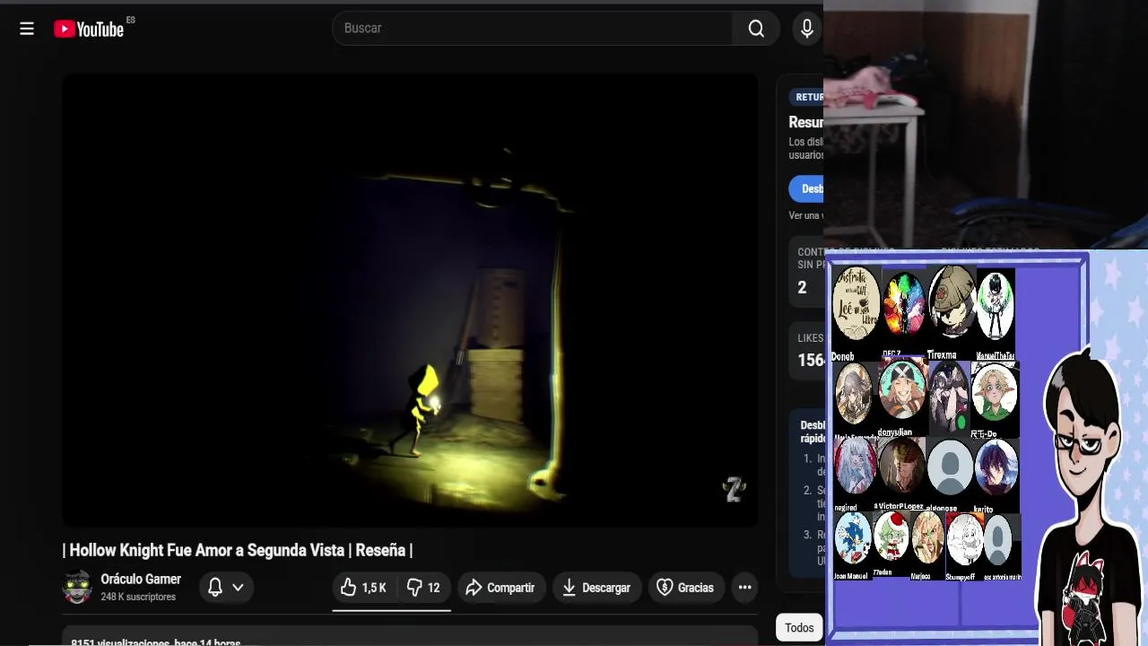Click the Gracias super thanks button
The height and width of the screenshot is (646, 1148).
686,588
